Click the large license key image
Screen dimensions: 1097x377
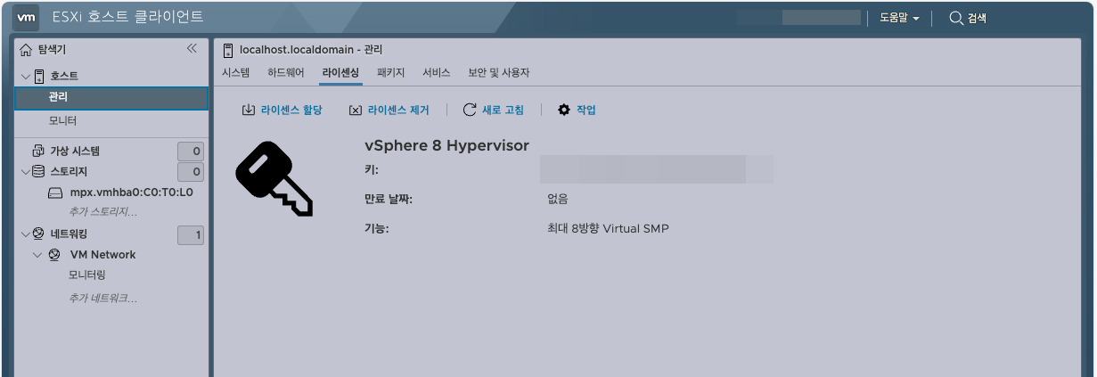click(x=274, y=180)
